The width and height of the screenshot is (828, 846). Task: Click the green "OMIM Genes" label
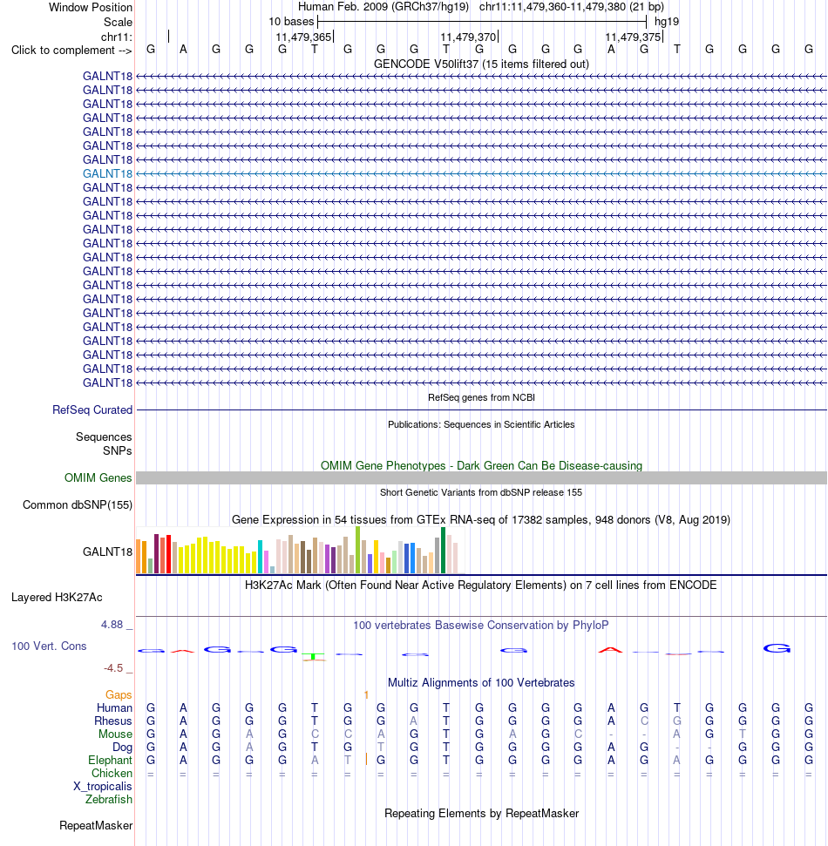[x=98, y=478]
